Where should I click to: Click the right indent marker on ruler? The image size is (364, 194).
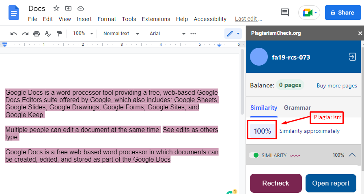(x=219, y=45)
